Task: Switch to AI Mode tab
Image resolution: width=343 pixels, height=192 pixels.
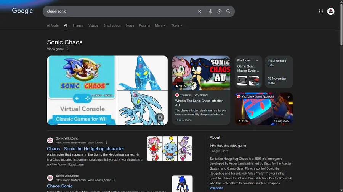Action: (53, 25)
